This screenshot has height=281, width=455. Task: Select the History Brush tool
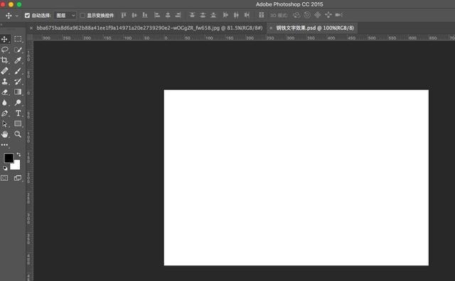click(18, 82)
